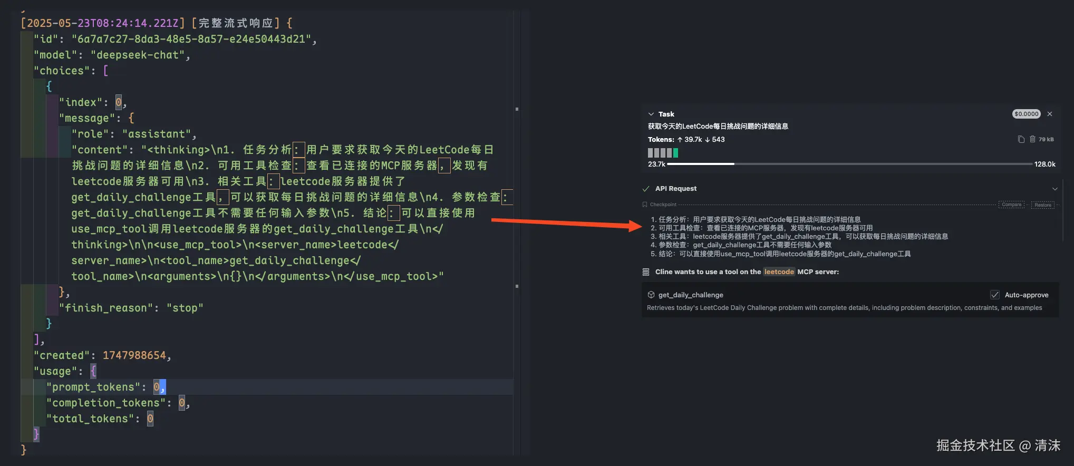The height and width of the screenshot is (466, 1074).
Task: Click the "index": 0 line
Action: (93, 102)
